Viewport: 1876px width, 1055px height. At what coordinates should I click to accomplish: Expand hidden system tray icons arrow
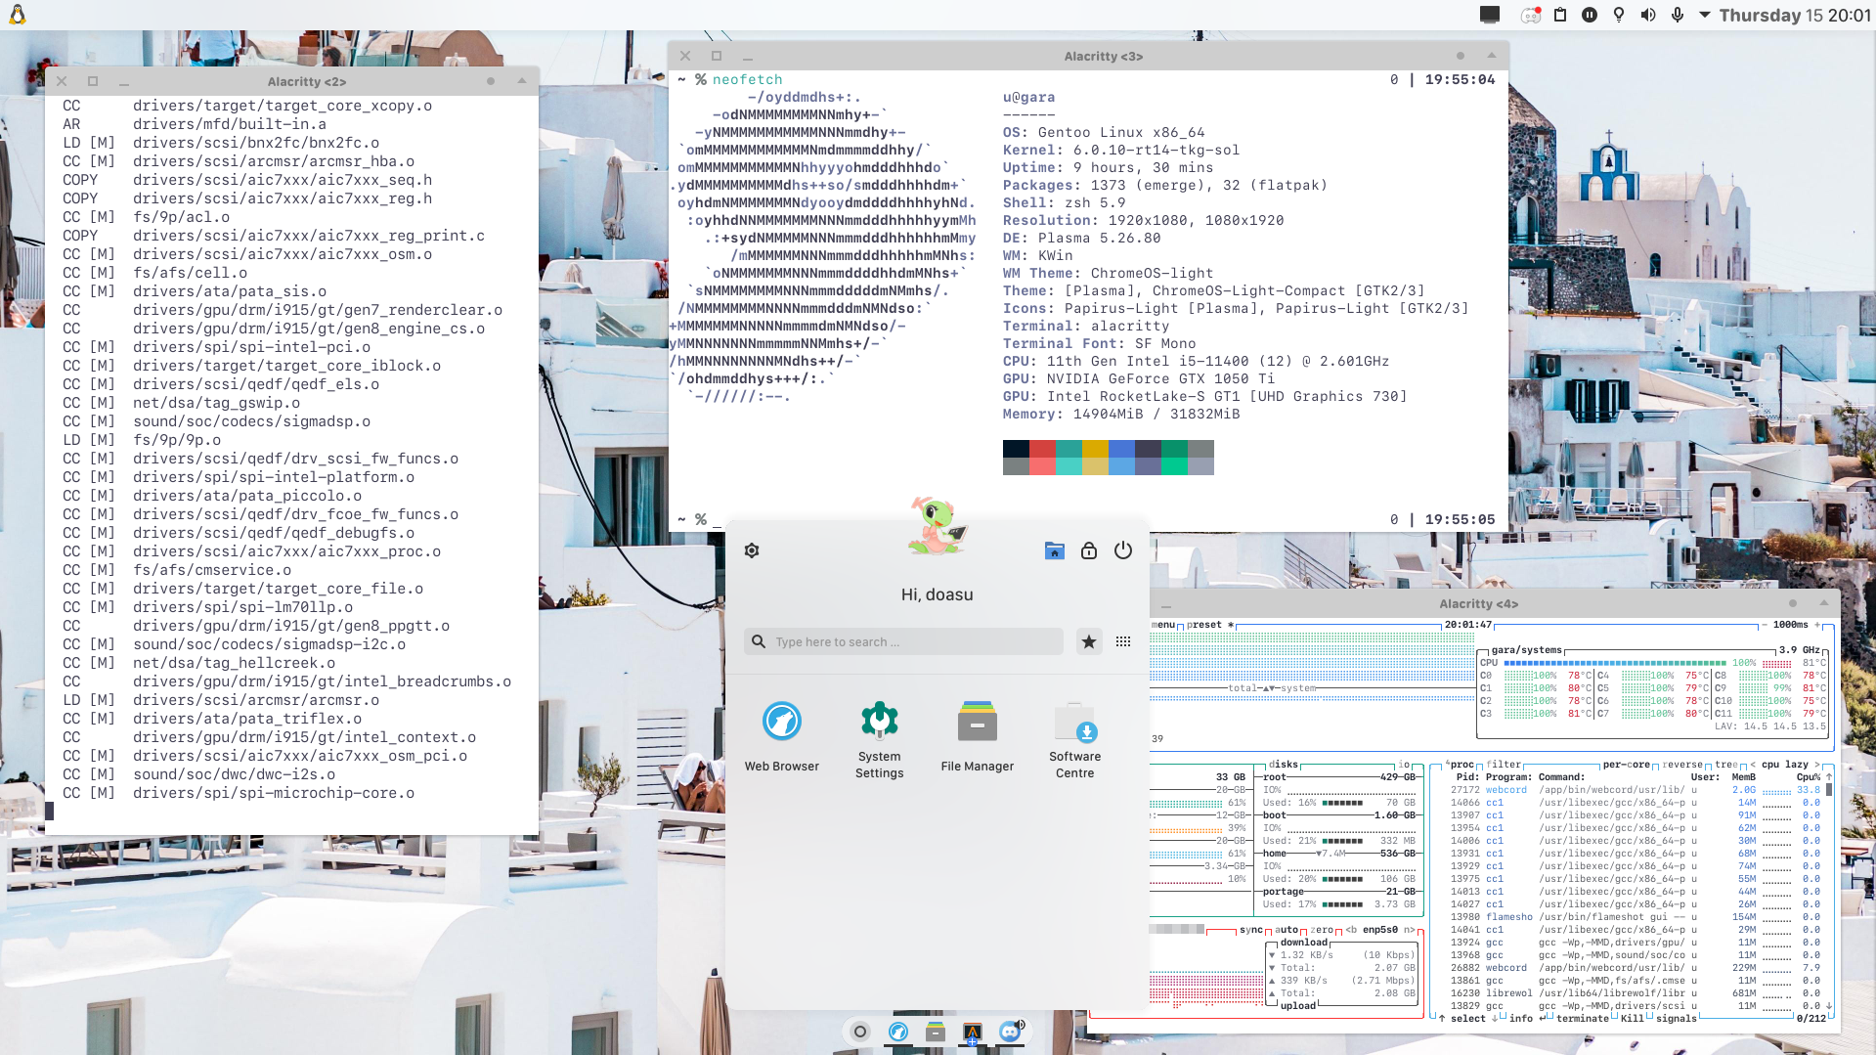[1705, 15]
